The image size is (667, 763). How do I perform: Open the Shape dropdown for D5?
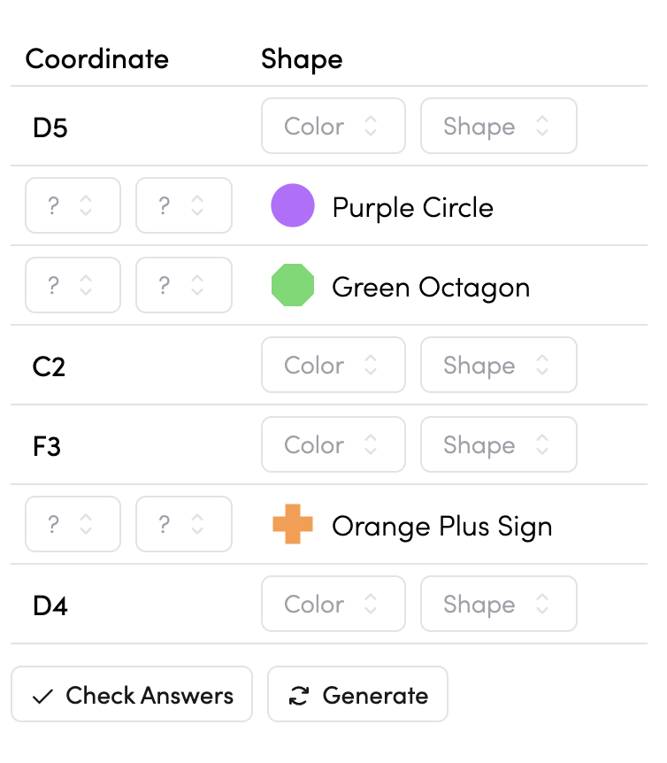pos(498,127)
